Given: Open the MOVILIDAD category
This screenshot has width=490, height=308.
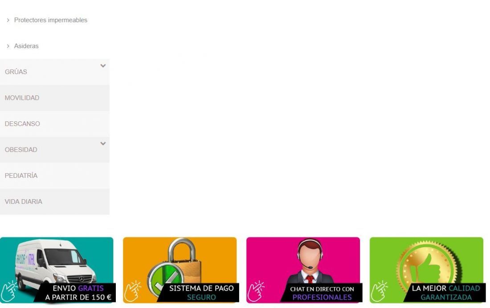Looking at the screenshot, I should (x=55, y=98).
